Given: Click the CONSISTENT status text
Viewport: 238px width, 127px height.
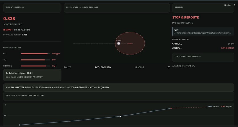Looking at the screenshot, I should (228, 48).
